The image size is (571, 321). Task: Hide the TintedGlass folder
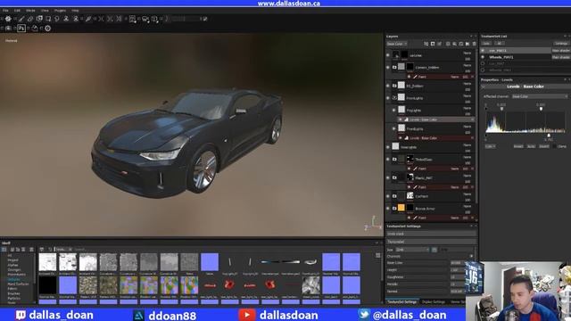coord(388,160)
